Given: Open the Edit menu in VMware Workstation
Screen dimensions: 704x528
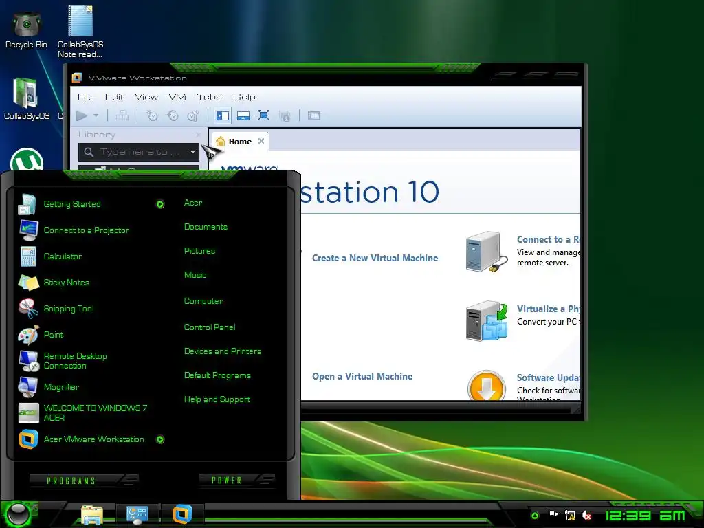Looking at the screenshot, I should [115, 97].
